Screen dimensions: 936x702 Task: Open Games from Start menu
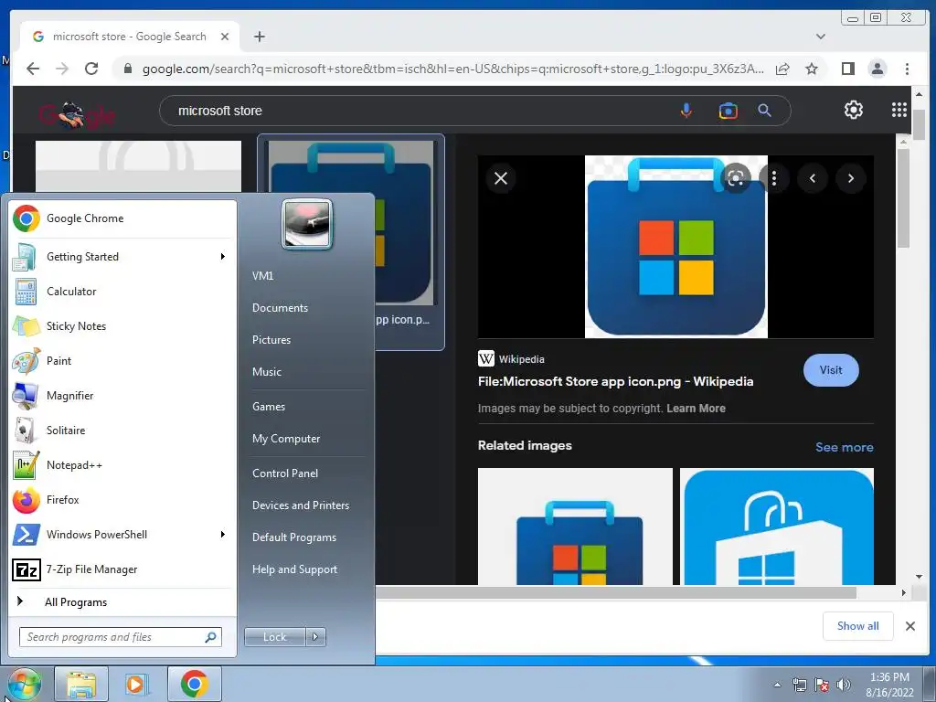[269, 407]
